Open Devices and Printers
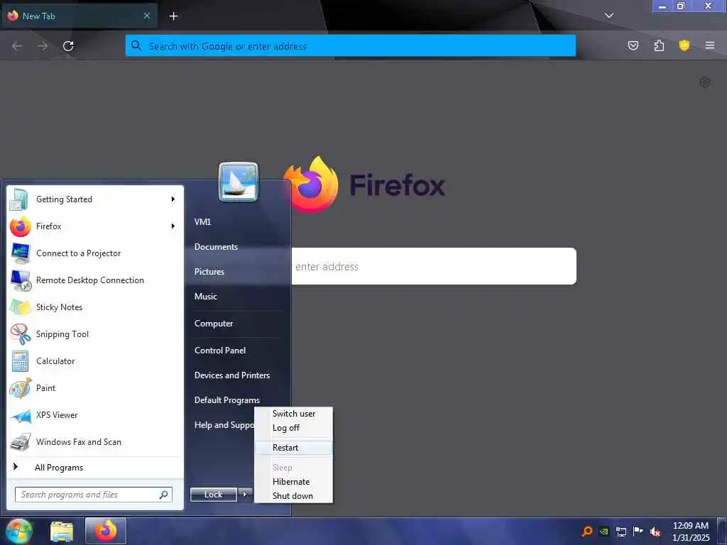 tap(232, 375)
